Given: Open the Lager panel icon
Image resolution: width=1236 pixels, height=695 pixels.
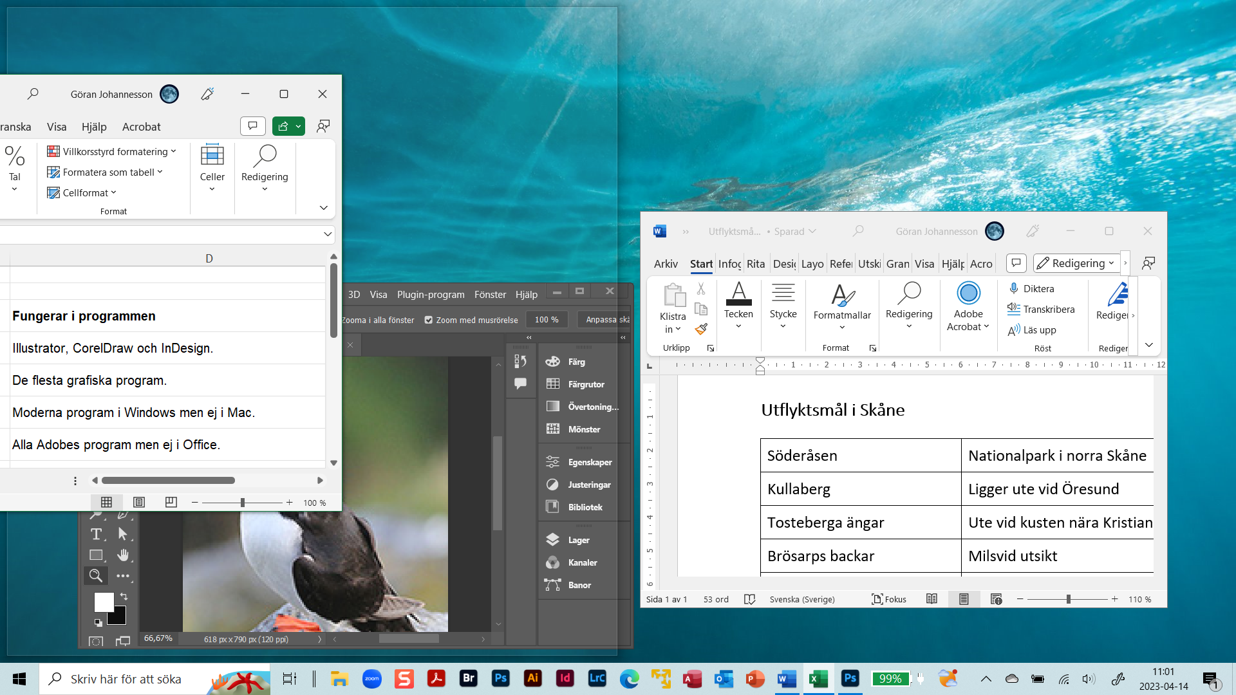Looking at the screenshot, I should 552,540.
